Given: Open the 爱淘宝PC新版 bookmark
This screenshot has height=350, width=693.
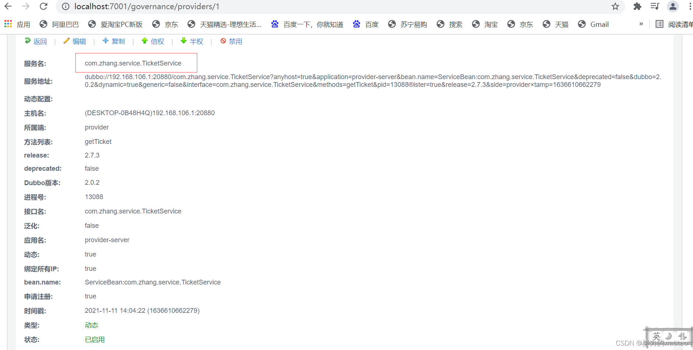Looking at the screenshot, I should (115, 24).
